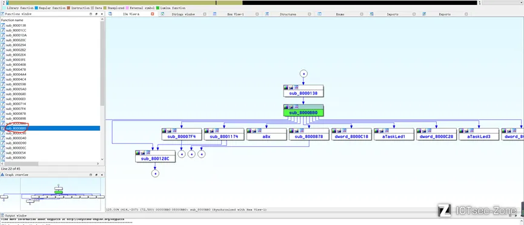Switch to the Imports tab
Image resolution: width=524 pixels, height=225 pixels.
(x=393, y=14)
